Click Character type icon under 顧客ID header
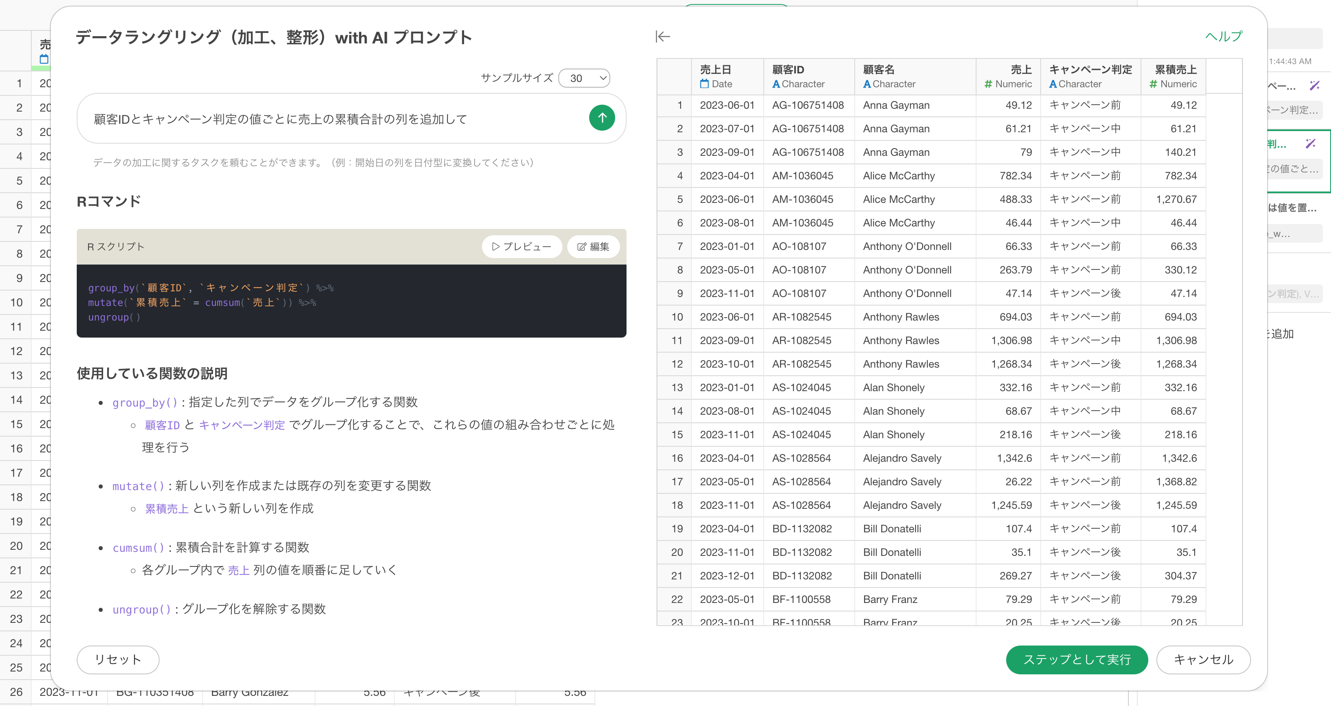This screenshot has height=706, width=1331. (x=776, y=84)
